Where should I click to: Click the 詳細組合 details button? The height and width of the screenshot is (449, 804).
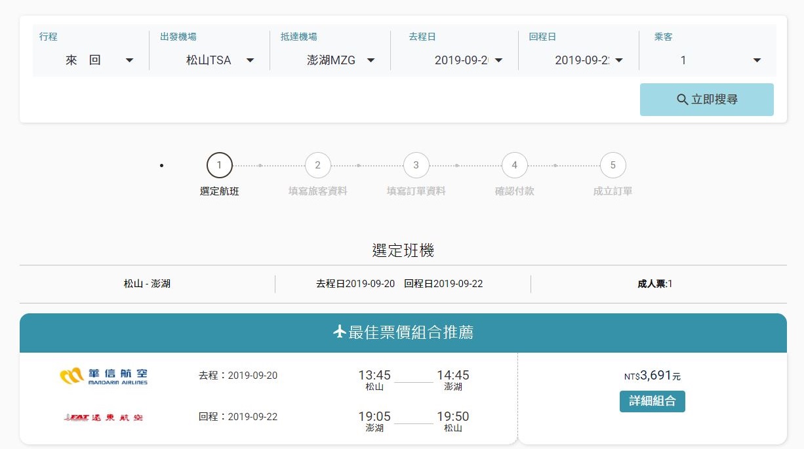tap(652, 401)
